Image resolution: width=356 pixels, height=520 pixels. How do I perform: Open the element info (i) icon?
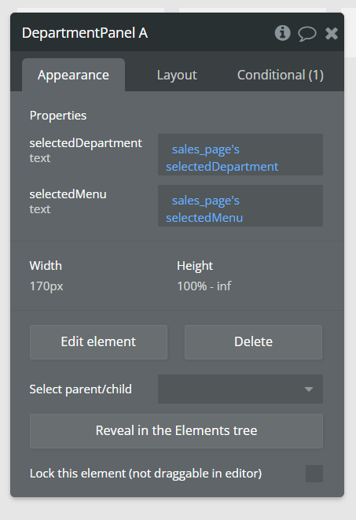point(282,33)
